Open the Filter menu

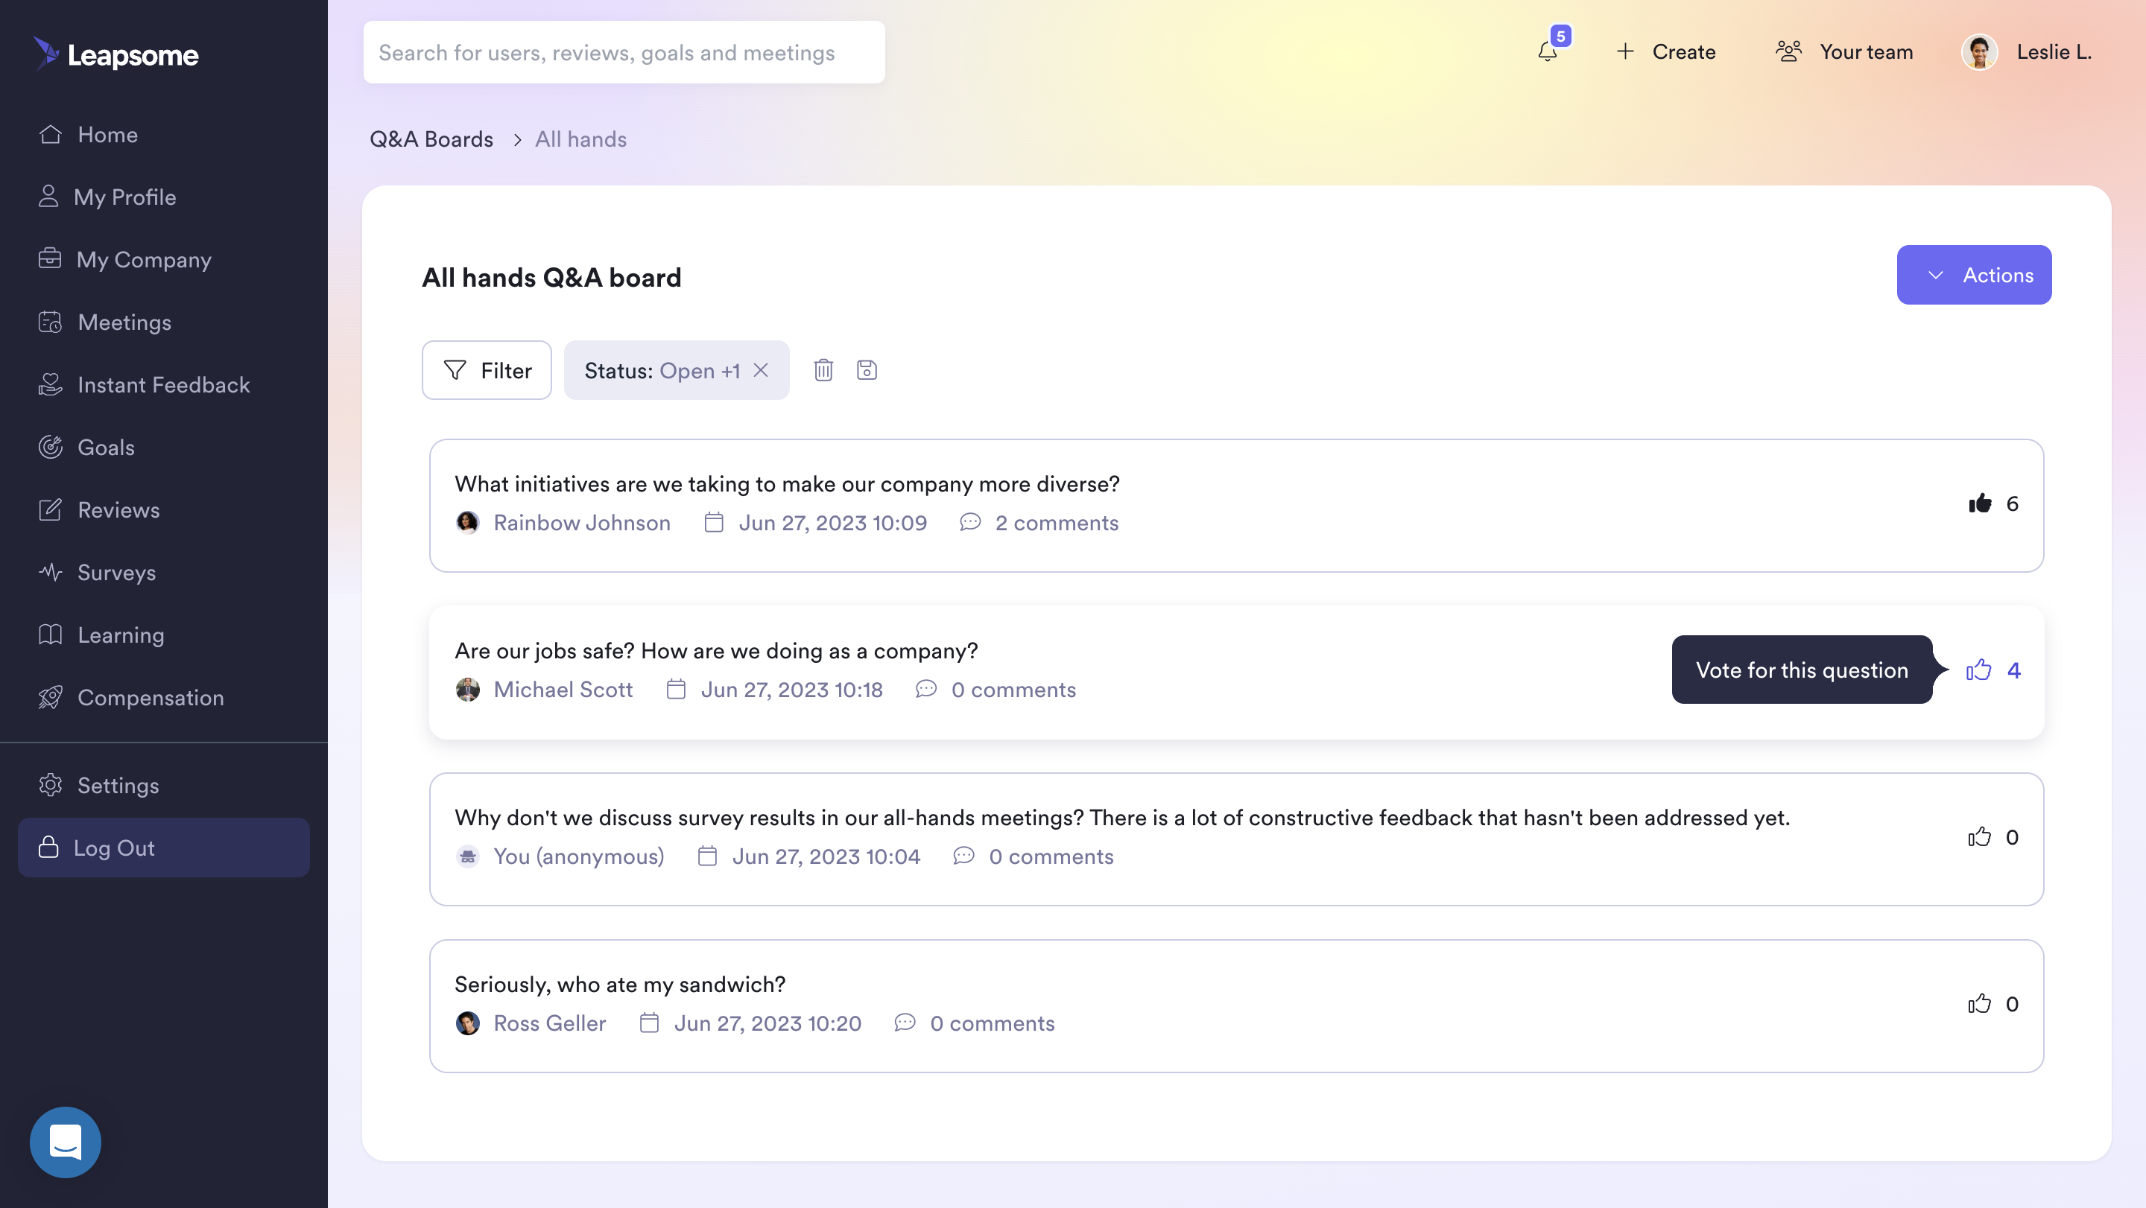coord(487,369)
